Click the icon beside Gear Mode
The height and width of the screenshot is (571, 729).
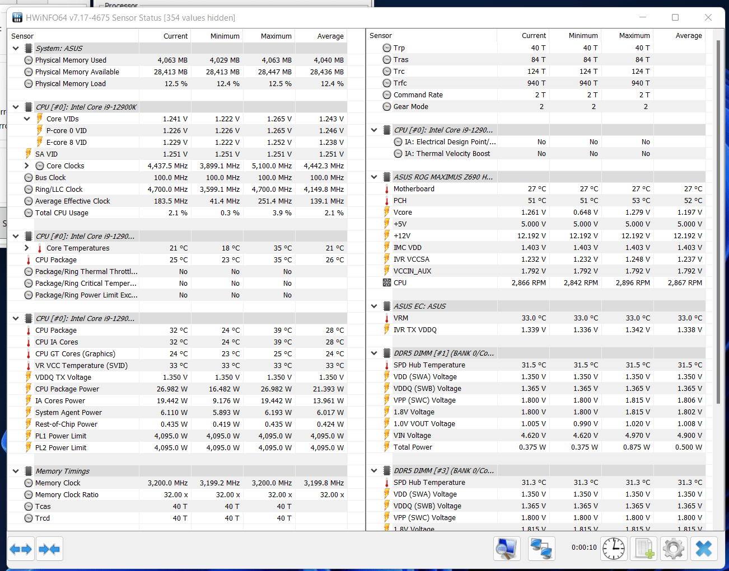coord(387,106)
